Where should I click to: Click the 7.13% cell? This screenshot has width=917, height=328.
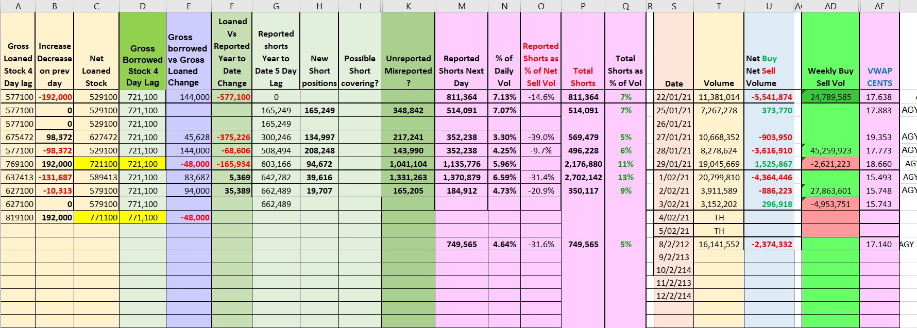[504, 97]
